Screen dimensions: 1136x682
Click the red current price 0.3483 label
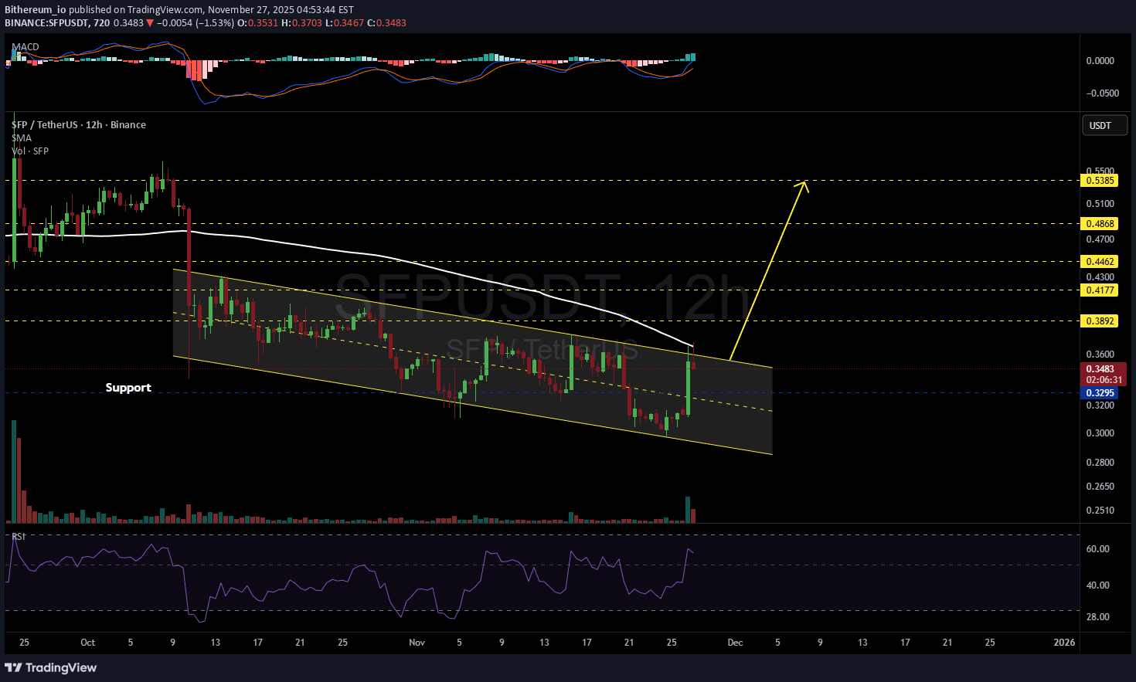pos(1100,369)
